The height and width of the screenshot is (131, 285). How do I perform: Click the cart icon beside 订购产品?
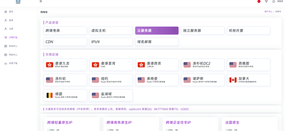click(6, 37)
